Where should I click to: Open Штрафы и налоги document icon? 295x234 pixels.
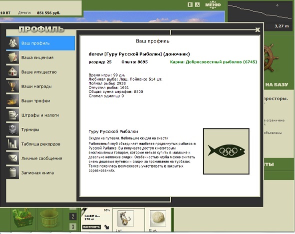pyautogui.click(x=12, y=115)
